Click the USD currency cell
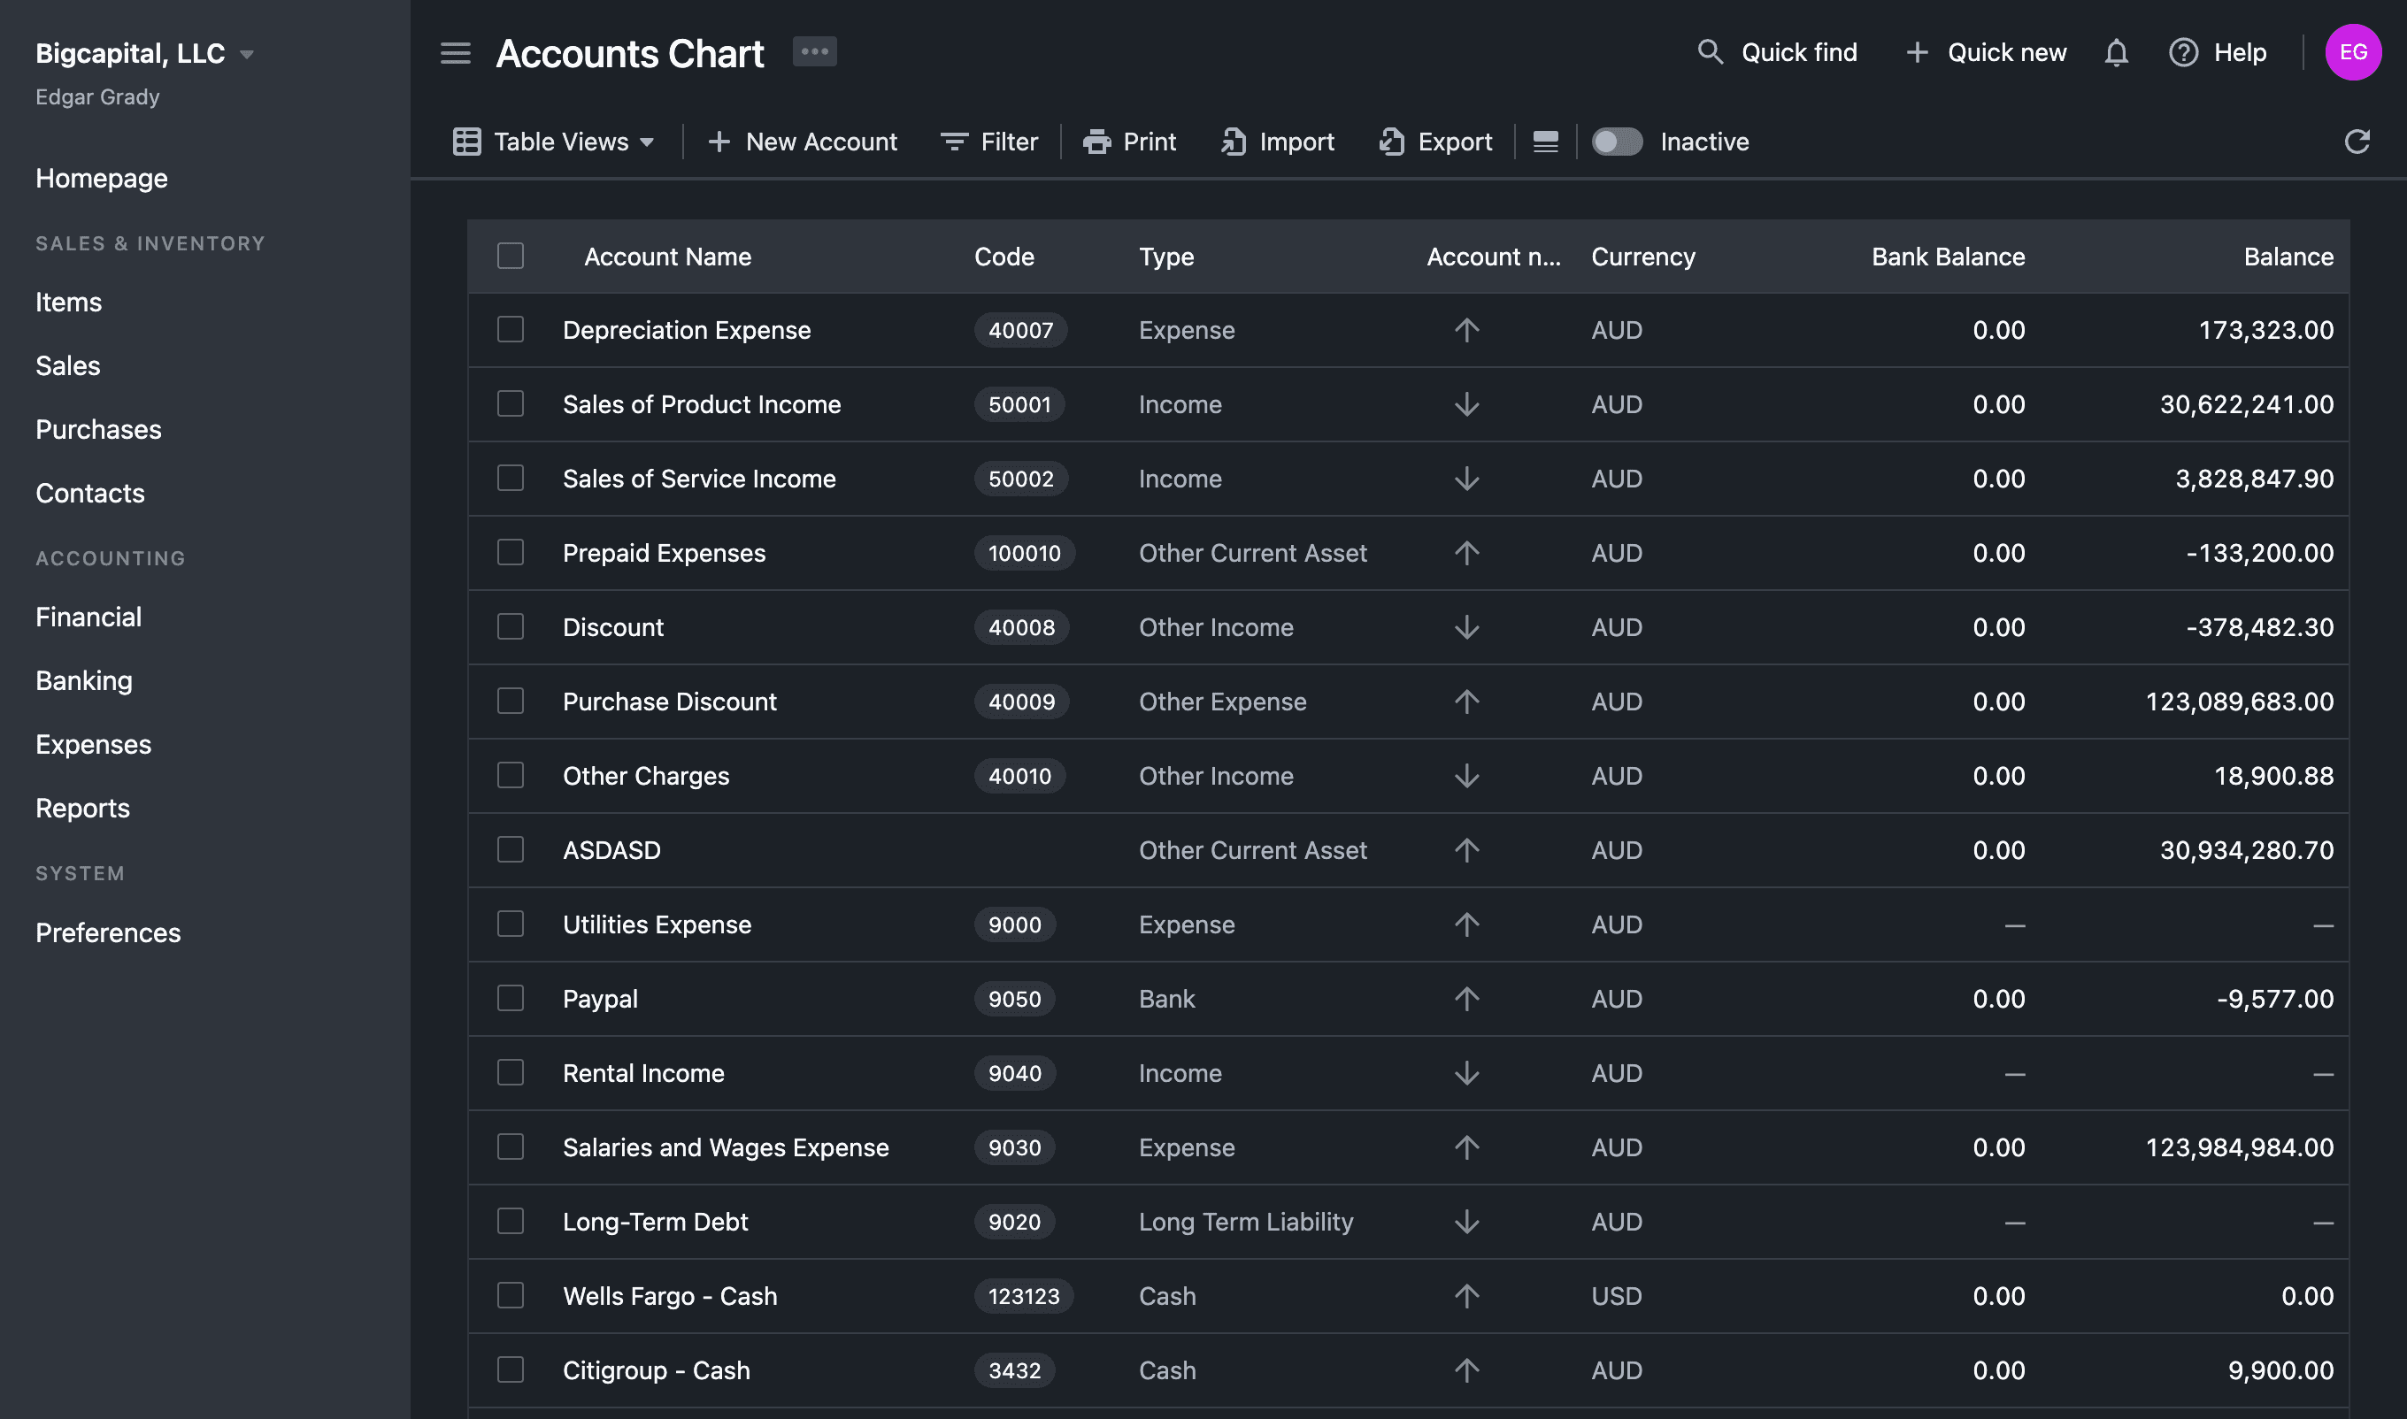2407x1419 pixels. pos(1616,1296)
